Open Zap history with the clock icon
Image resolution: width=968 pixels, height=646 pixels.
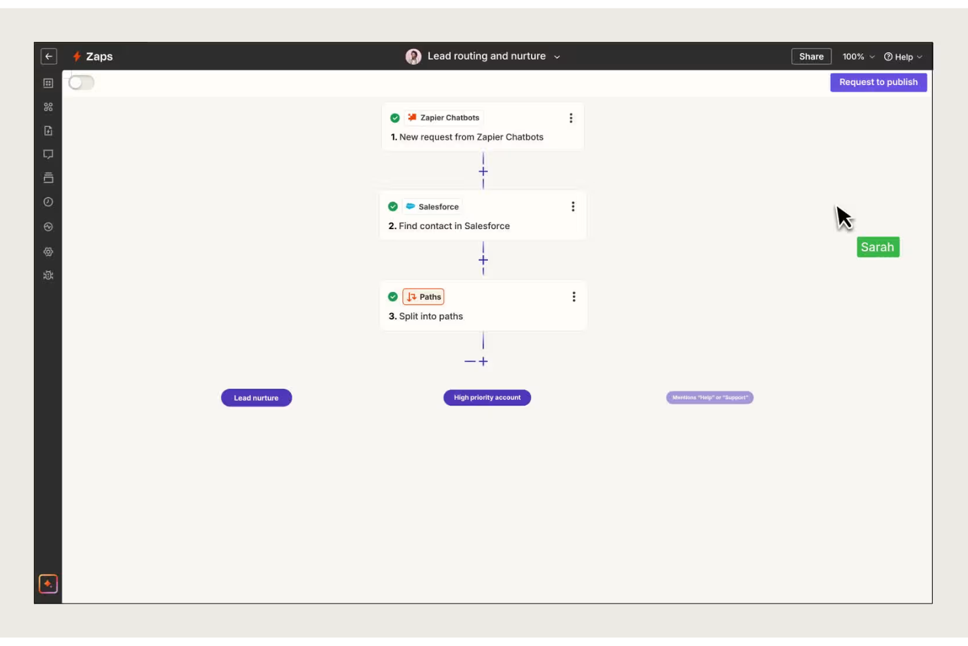click(48, 202)
